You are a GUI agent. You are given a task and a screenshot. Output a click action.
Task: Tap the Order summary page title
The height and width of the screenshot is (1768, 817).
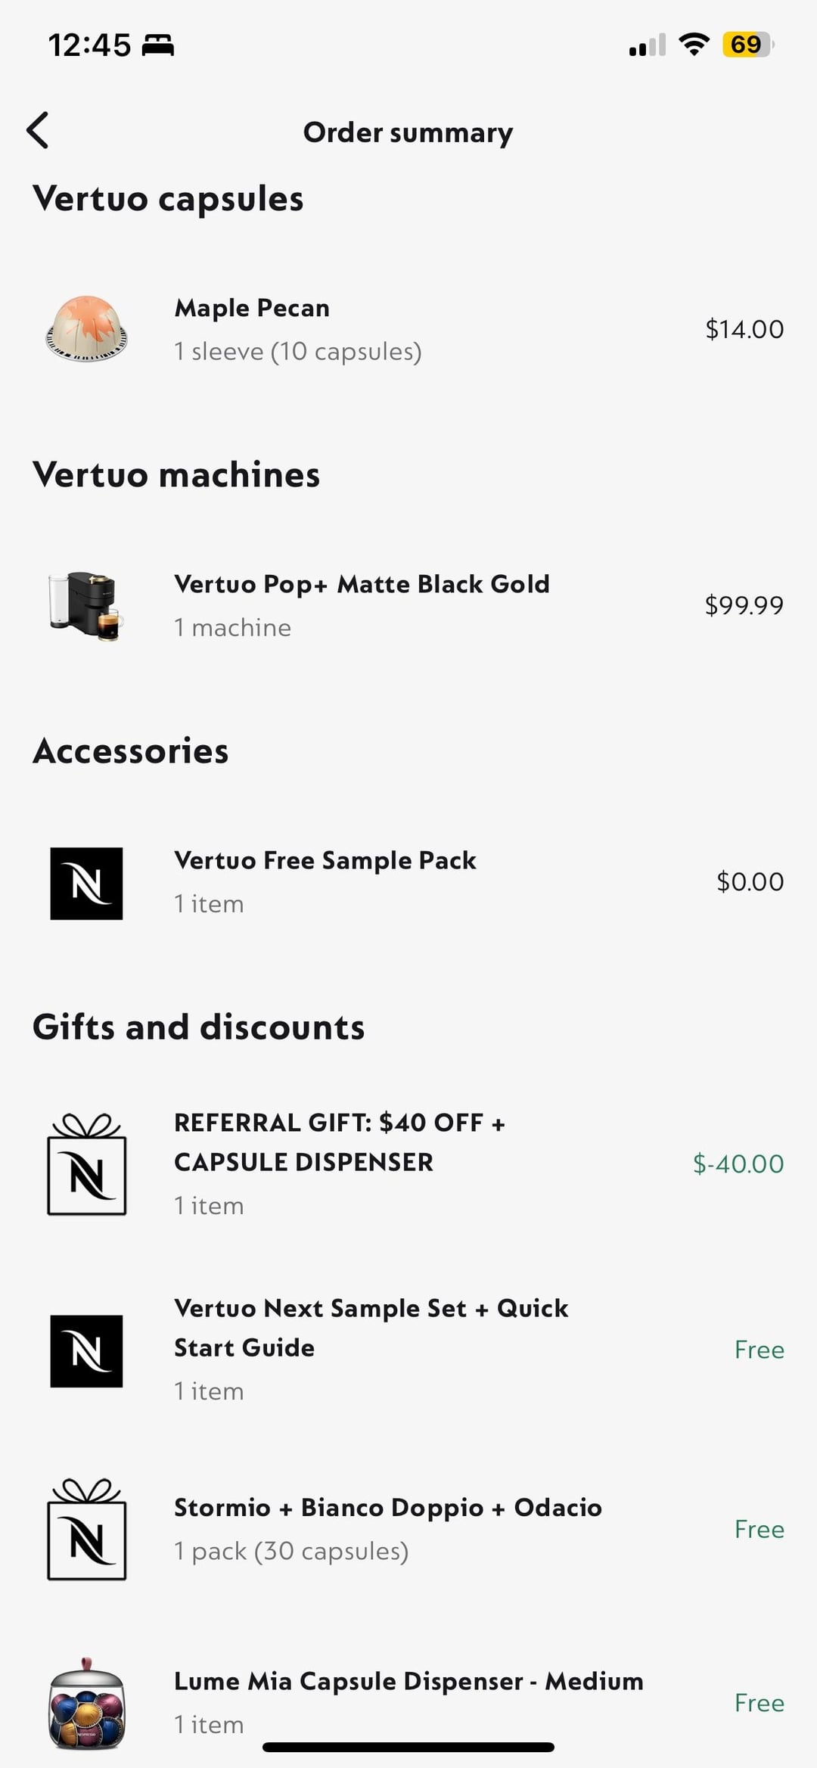click(408, 132)
